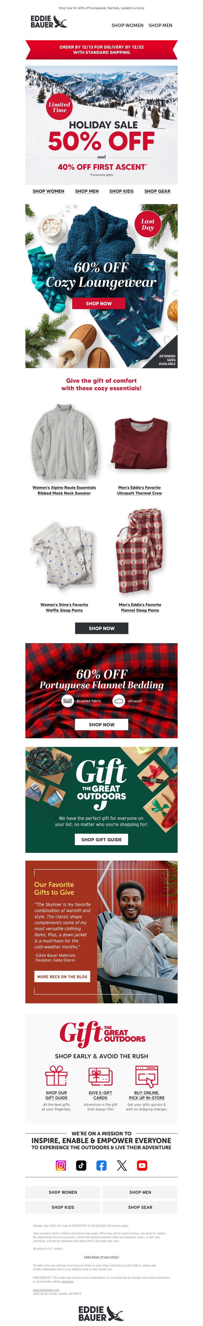
Task: Click the Eddie Bauer logo in header
Action: pos(49,22)
